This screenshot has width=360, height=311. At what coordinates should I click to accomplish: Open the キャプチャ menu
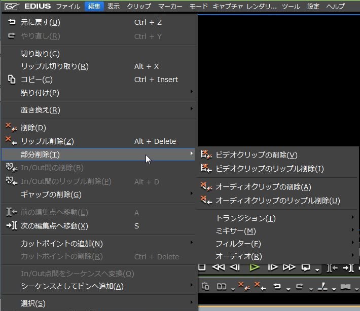coord(228,6)
